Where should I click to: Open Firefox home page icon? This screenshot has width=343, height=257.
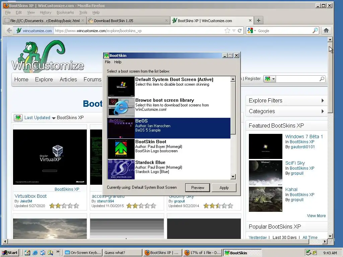(x=326, y=30)
